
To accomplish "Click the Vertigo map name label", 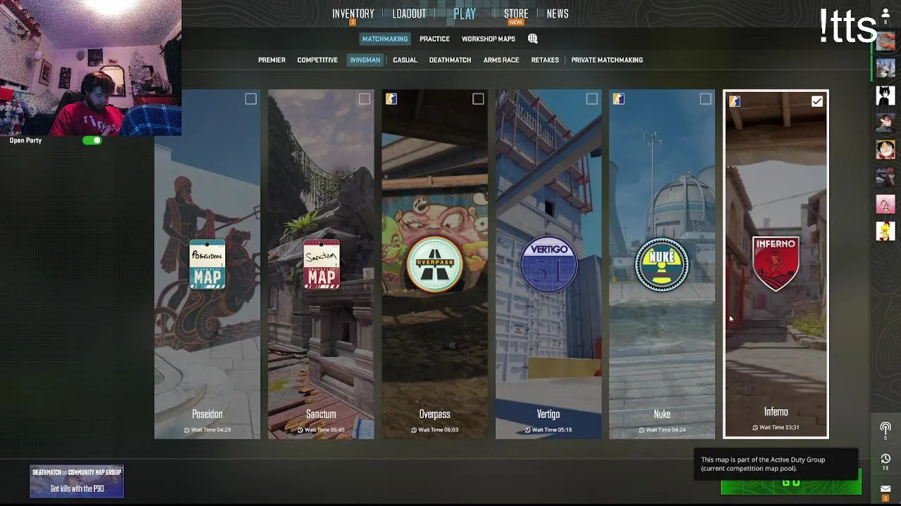I will (548, 415).
